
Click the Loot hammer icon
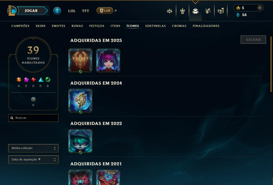pyautogui.click(x=208, y=11)
